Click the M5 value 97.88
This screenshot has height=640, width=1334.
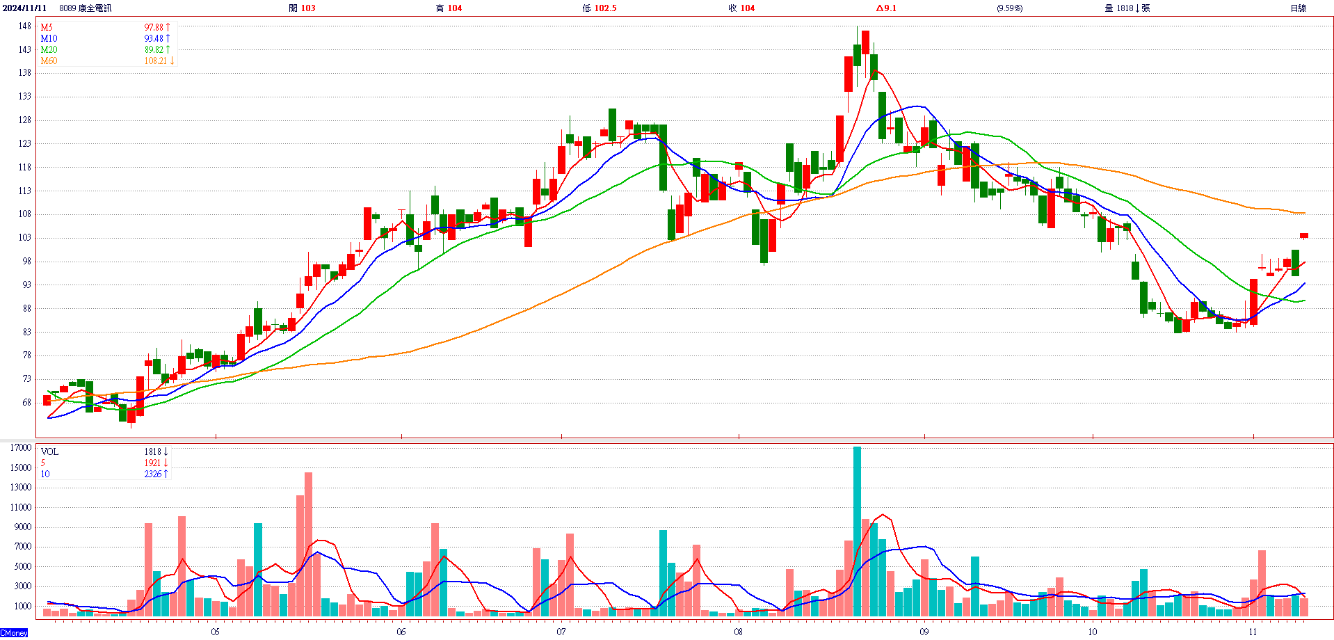click(x=154, y=27)
